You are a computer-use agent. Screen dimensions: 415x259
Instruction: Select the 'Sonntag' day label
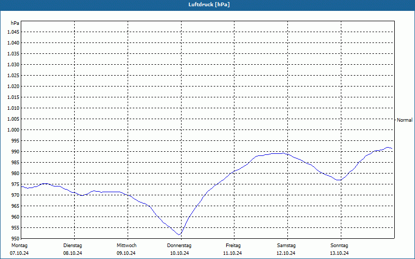point(339,246)
